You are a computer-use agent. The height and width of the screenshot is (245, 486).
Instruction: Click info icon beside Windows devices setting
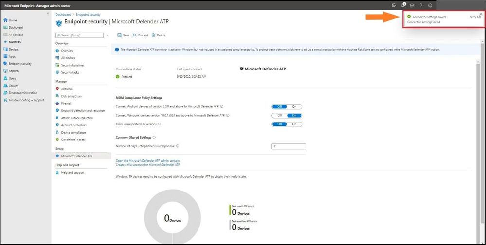228,115
